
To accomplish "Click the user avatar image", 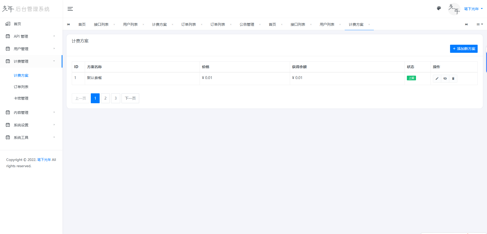I will 454,9.
